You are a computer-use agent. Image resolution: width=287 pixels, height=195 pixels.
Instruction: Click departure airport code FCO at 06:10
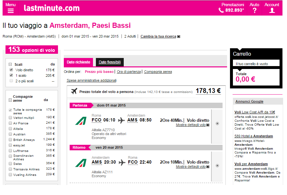pos(97,120)
